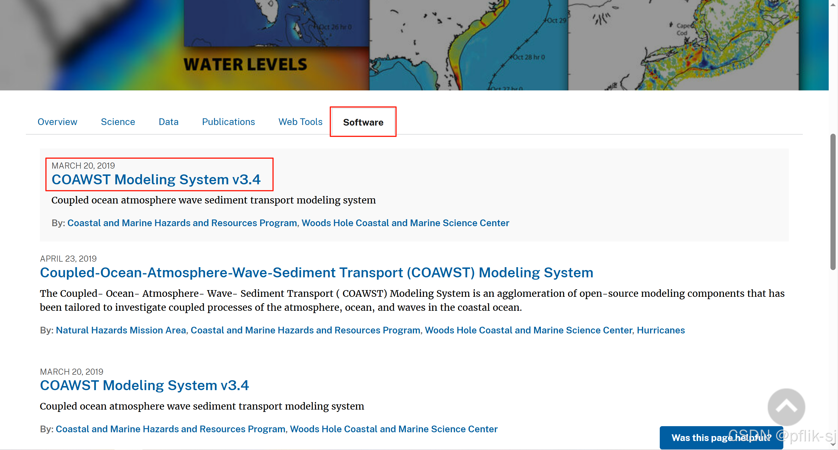Click the 'Was this page helpful?' button
This screenshot has height=450, width=838.
click(x=721, y=437)
